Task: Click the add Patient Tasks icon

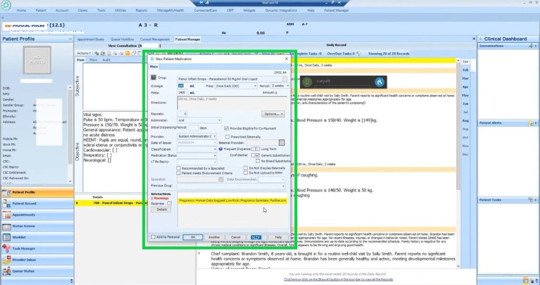Action: 531,200
